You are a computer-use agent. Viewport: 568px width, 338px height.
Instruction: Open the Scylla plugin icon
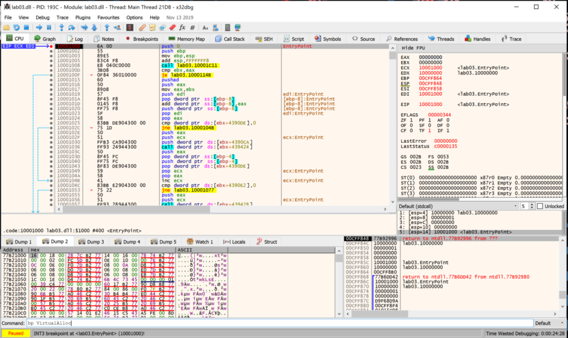click(130, 28)
